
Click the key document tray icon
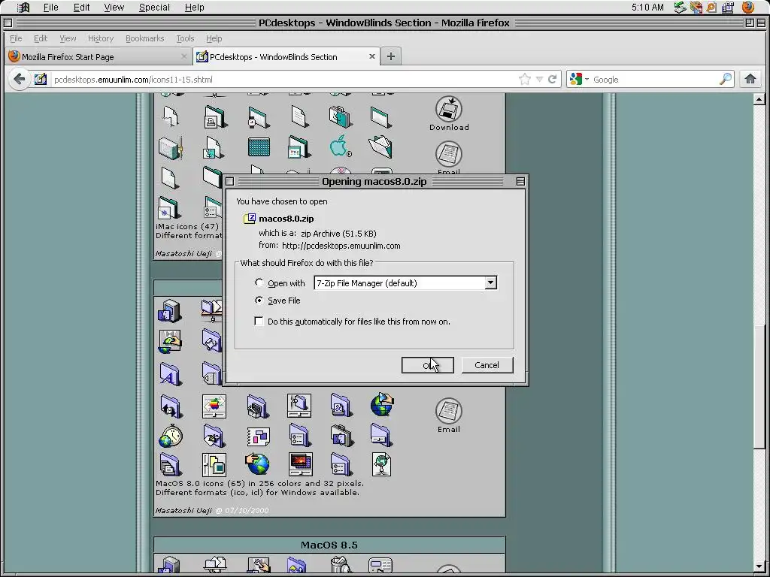pyautogui.click(x=711, y=8)
